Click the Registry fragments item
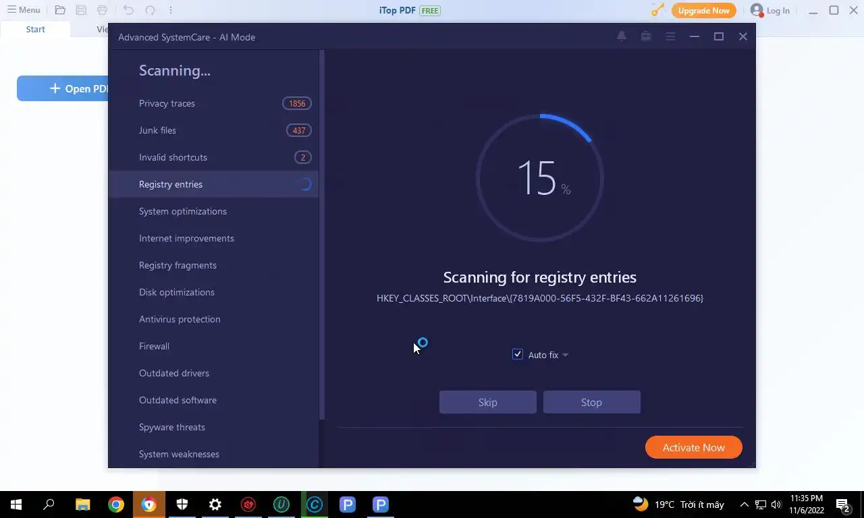The height and width of the screenshot is (518, 864). (213, 265)
